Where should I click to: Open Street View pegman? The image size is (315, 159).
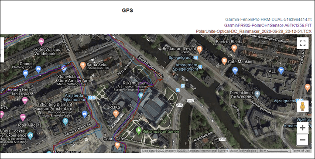[x=302, y=106]
